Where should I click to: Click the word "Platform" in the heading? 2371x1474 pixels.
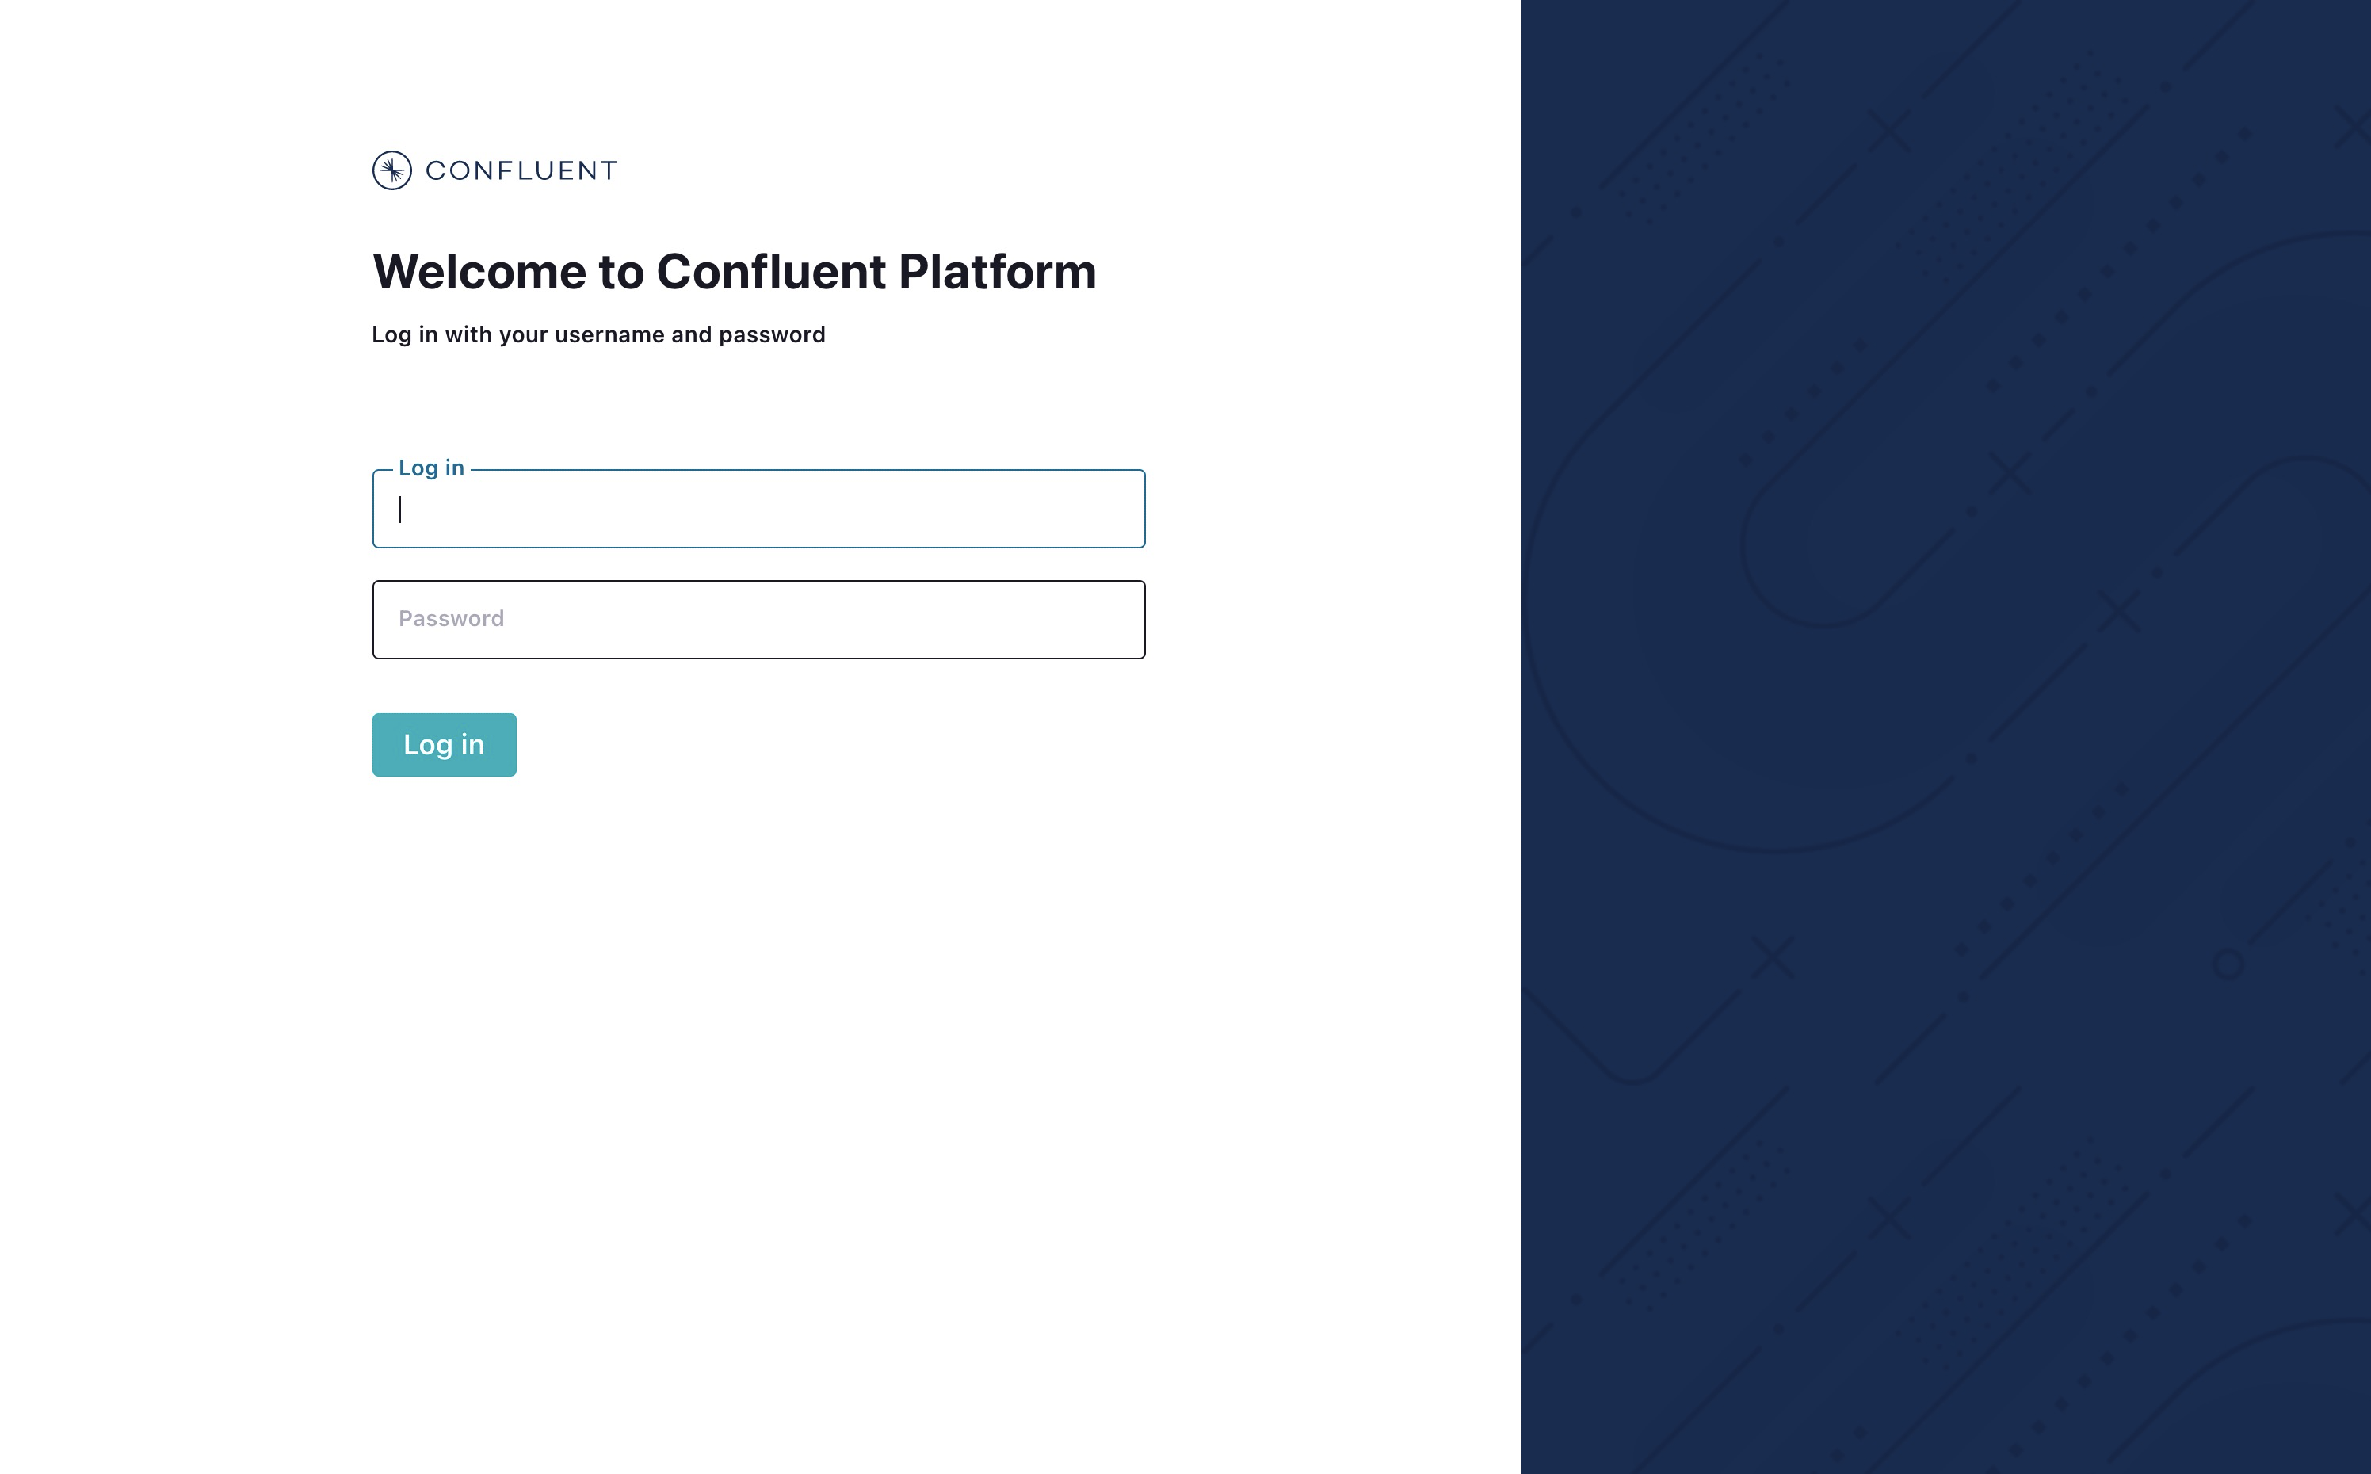[997, 271]
